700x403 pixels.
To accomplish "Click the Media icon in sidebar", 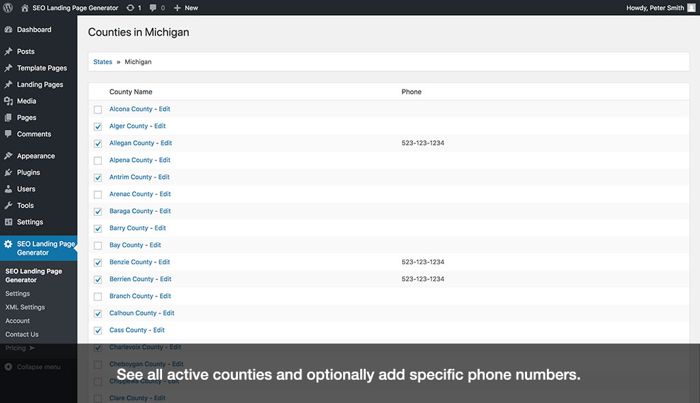I will pyautogui.click(x=8, y=101).
